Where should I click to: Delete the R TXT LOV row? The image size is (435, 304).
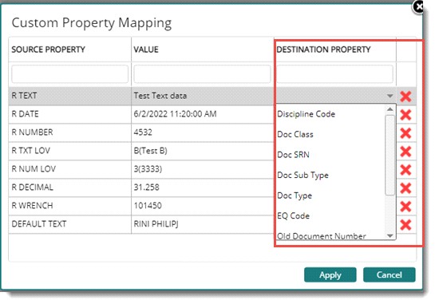tap(405, 151)
